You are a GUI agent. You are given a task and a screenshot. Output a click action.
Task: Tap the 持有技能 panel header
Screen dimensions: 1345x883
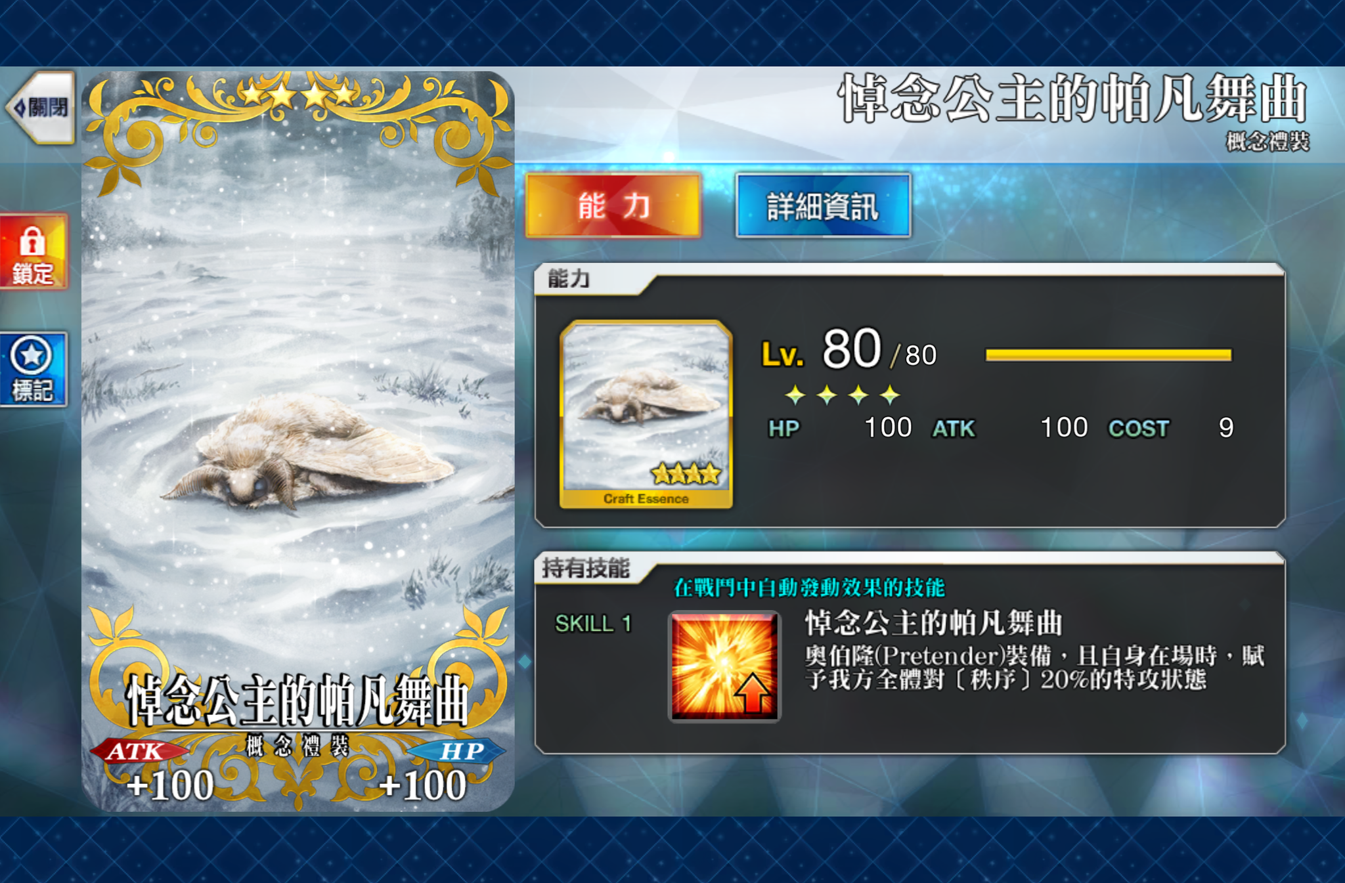[586, 568]
